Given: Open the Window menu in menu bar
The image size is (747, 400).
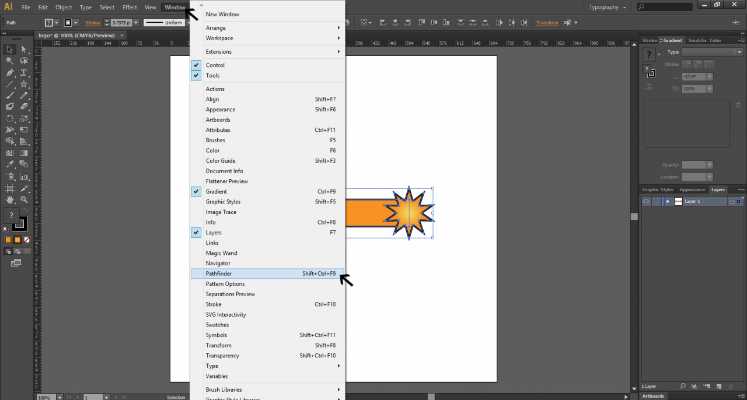Looking at the screenshot, I should click(x=174, y=8).
